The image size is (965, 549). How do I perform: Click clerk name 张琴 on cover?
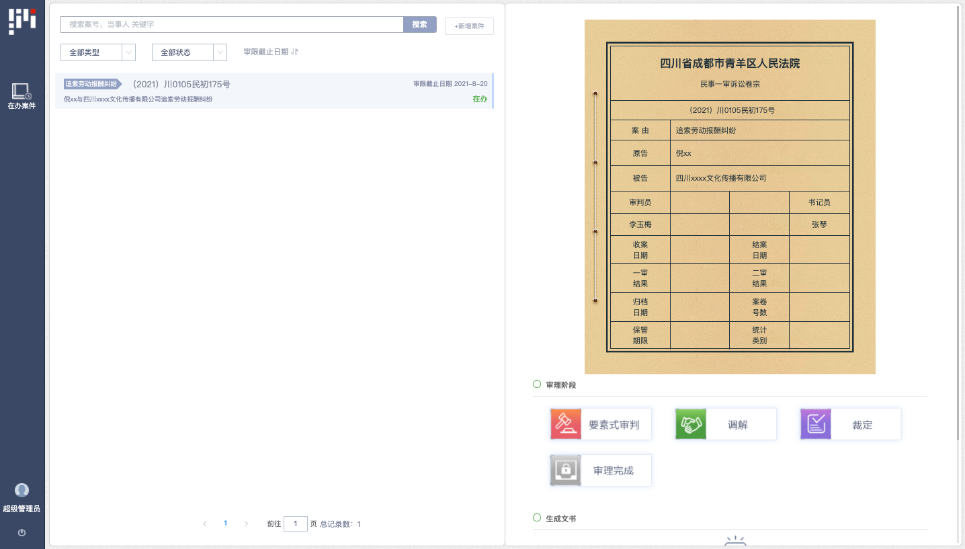point(819,224)
